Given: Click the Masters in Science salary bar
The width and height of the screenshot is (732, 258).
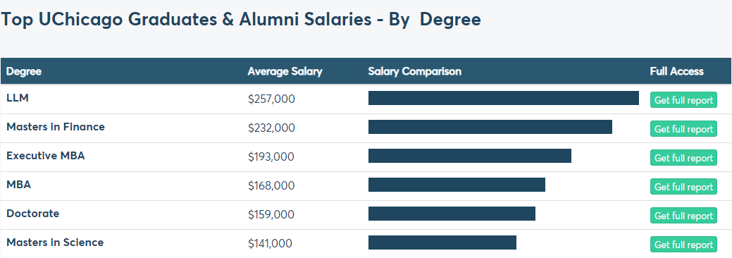Looking at the screenshot, I should [x=442, y=242].
